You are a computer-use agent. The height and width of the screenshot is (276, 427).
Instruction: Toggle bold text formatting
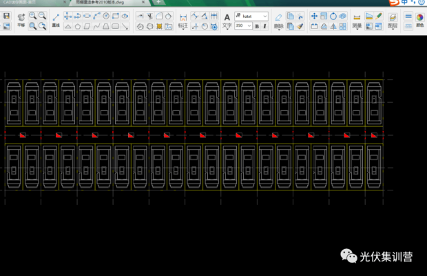pos(257,26)
